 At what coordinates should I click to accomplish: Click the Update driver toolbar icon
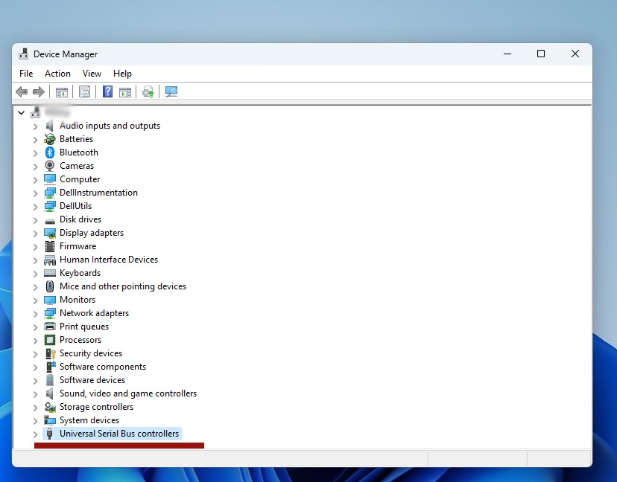click(x=148, y=91)
